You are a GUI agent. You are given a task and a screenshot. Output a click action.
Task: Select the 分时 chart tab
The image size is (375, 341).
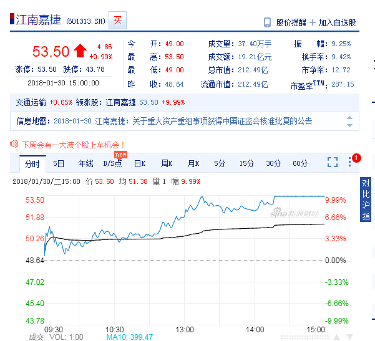32,164
